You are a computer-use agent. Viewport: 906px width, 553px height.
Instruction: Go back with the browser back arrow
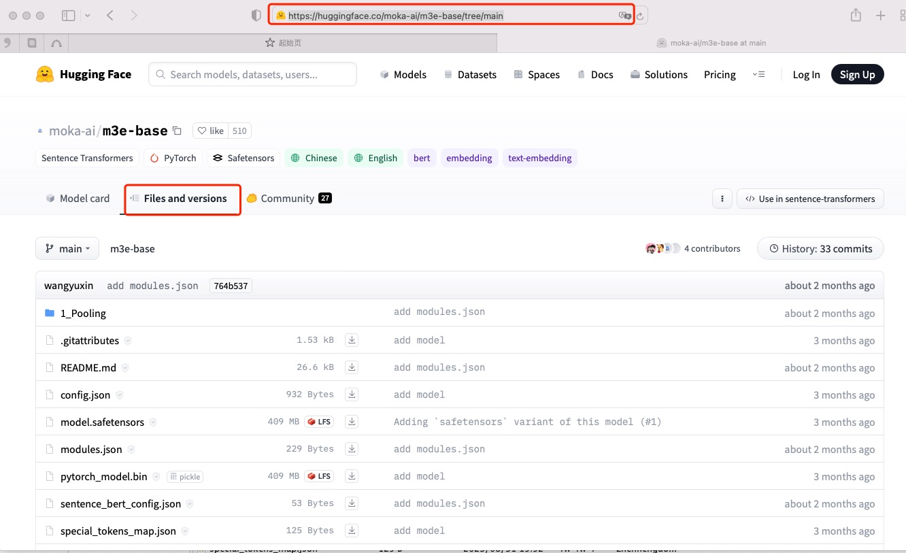click(110, 15)
